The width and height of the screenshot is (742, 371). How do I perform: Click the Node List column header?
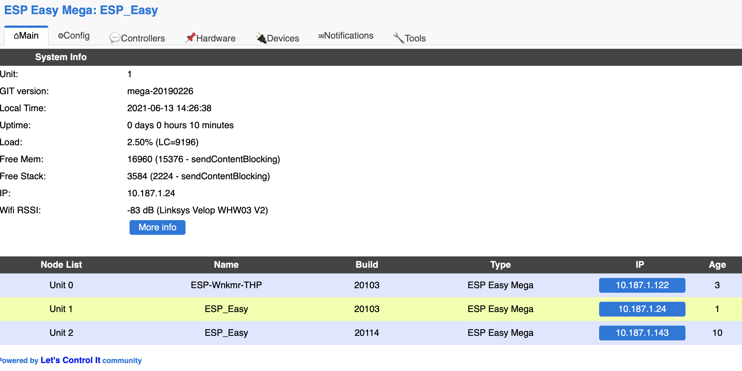(61, 265)
